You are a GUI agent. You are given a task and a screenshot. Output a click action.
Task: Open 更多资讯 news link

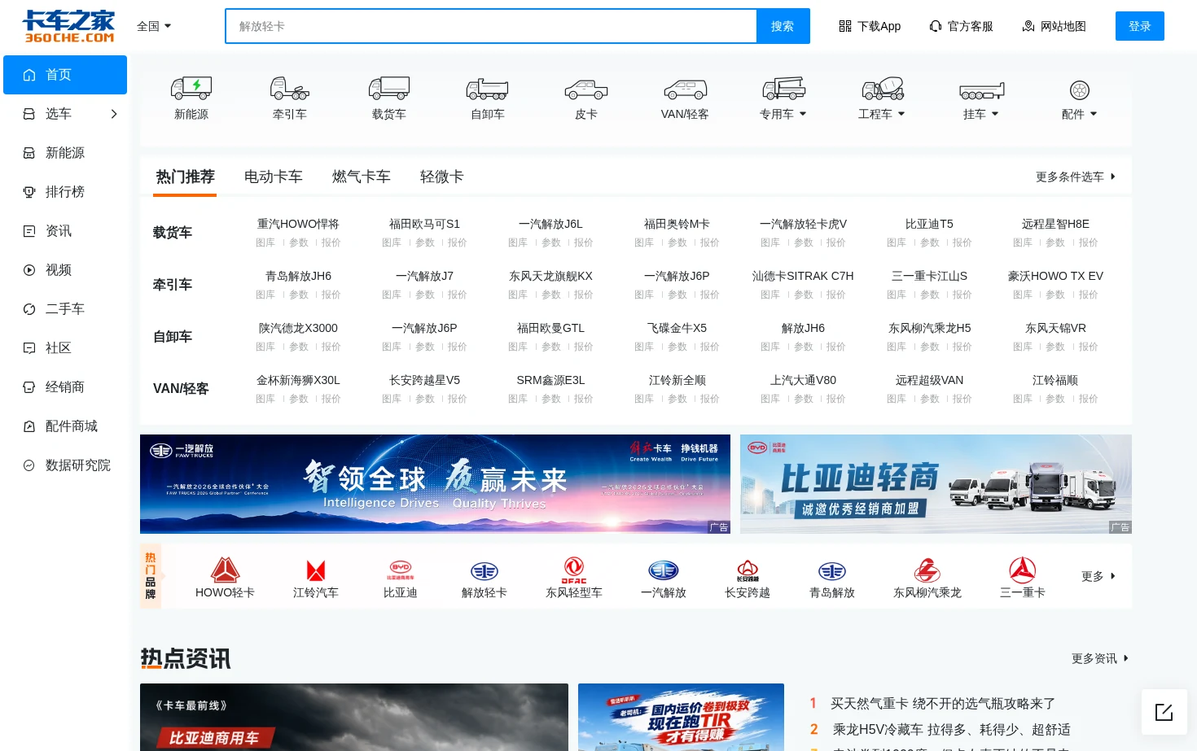point(1100,658)
